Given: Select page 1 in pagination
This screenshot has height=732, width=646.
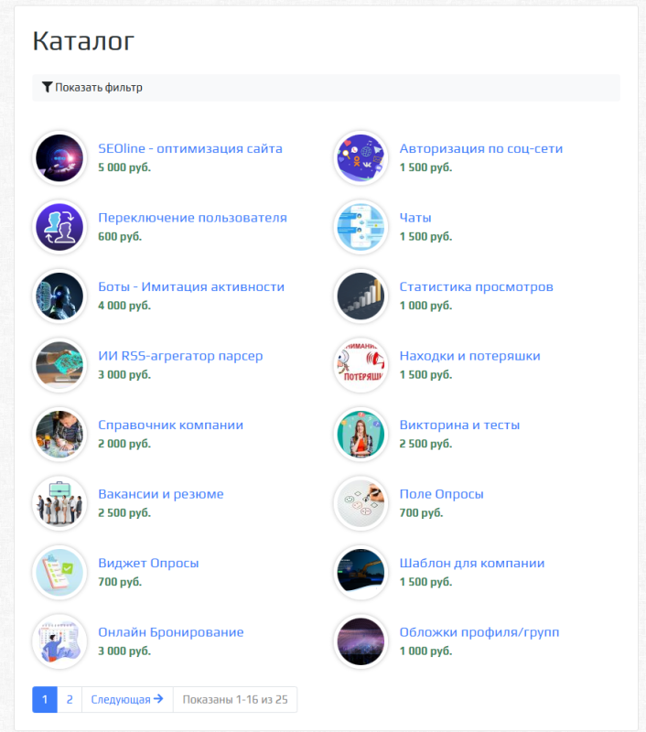Looking at the screenshot, I should [x=45, y=700].
